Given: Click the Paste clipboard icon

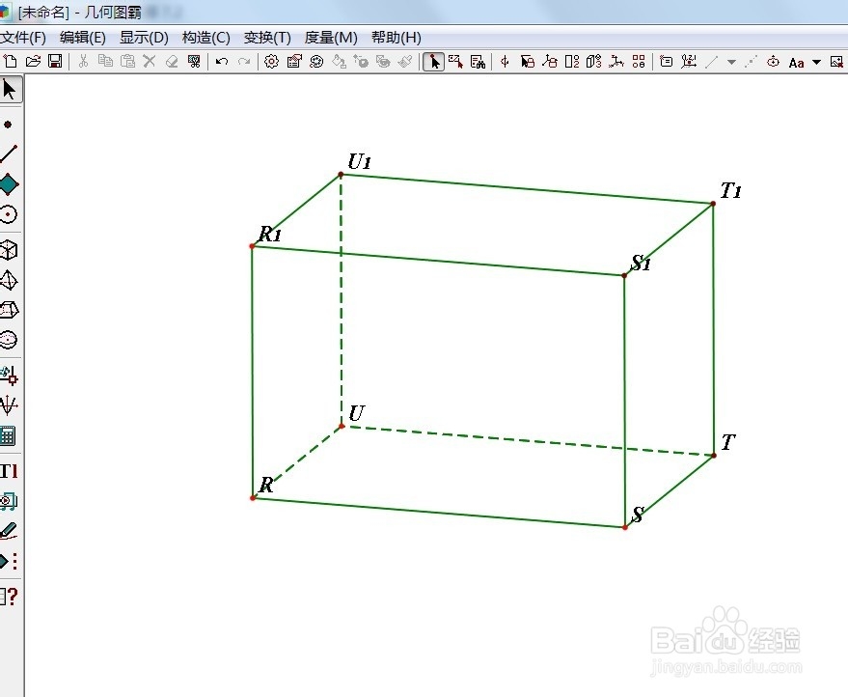Looking at the screenshot, I should pos(127,61).
